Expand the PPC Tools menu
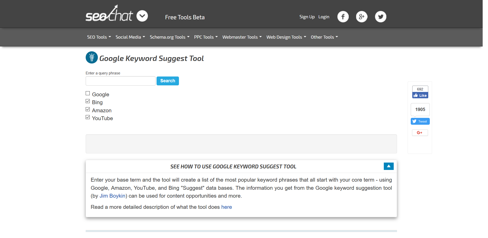The image size is (488, 238). tap(206, 37)
